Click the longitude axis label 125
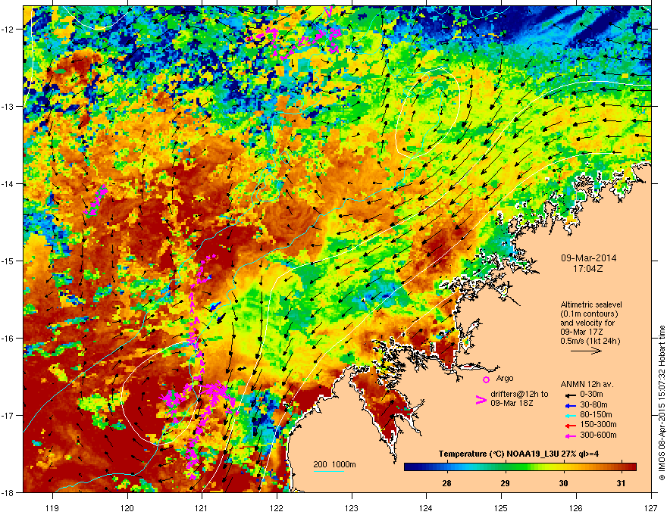Image resolution: width=667 pixels, height=515 pixels. (501, 507)
